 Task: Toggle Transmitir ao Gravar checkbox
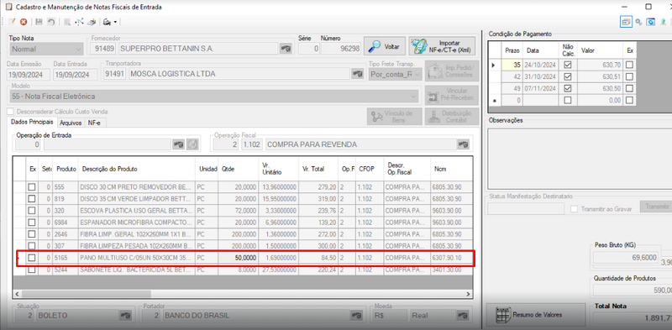coord(575,209)
